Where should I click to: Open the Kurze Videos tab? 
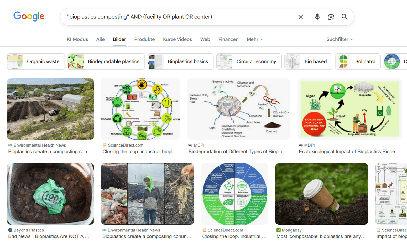click(177, 39)
